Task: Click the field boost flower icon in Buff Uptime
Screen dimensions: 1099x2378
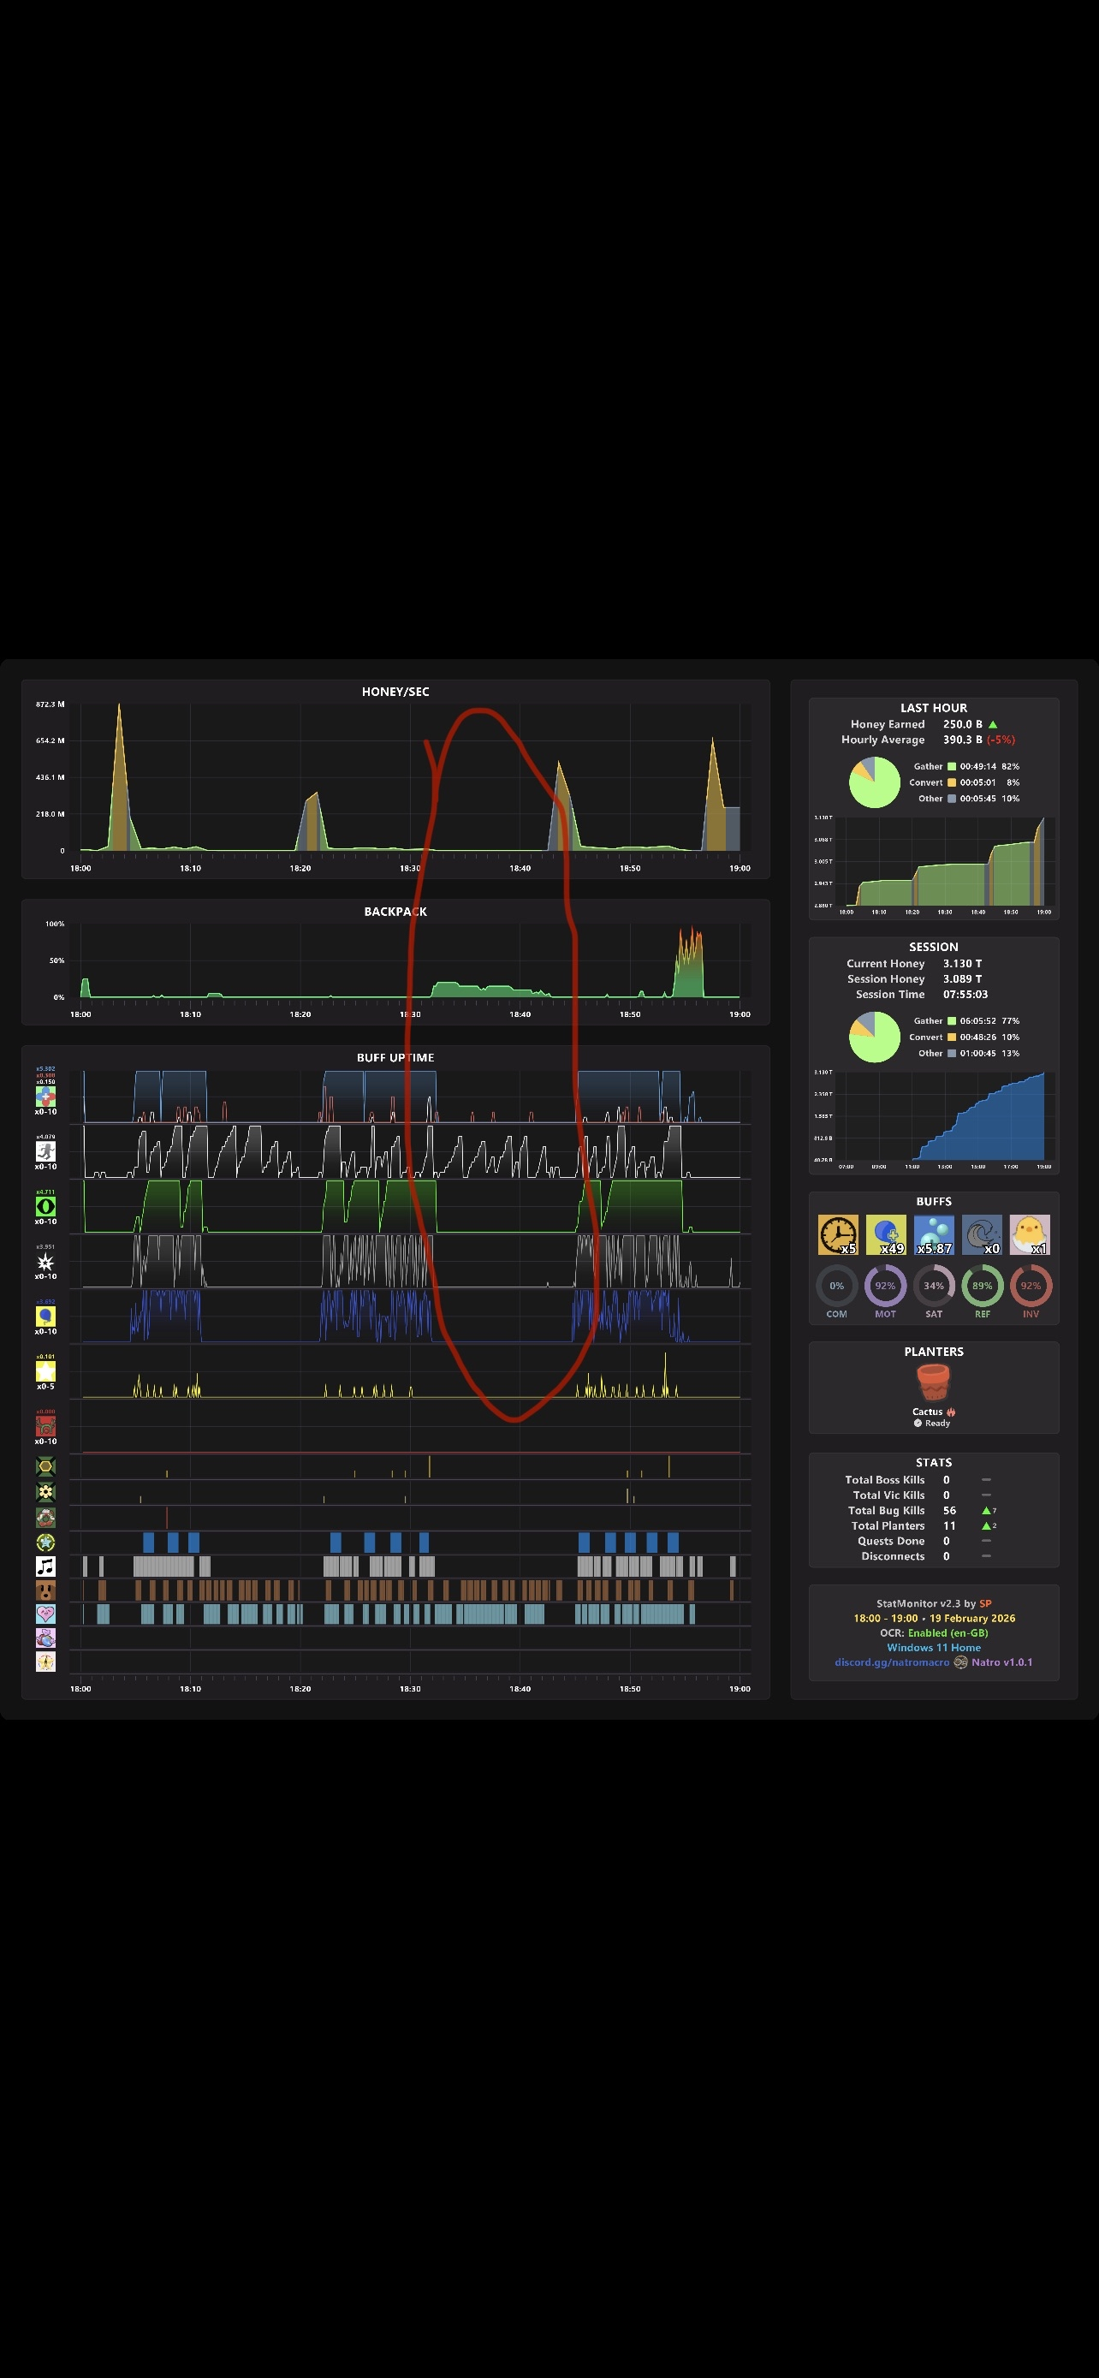Action: coord(45,1096)
